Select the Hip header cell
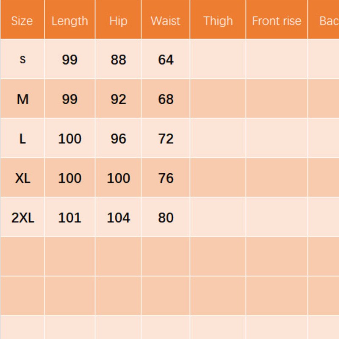 pos(118,21)
